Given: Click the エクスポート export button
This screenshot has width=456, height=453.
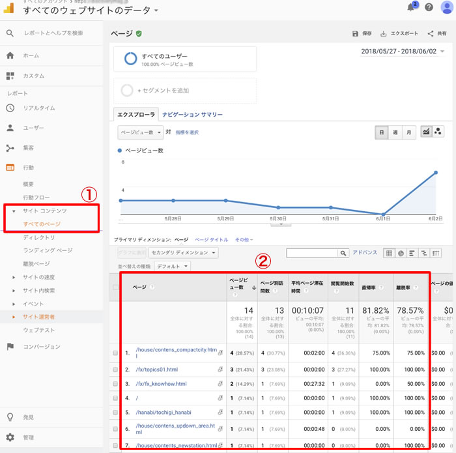Looking at the screenshot, I should (x=399, y=34).
